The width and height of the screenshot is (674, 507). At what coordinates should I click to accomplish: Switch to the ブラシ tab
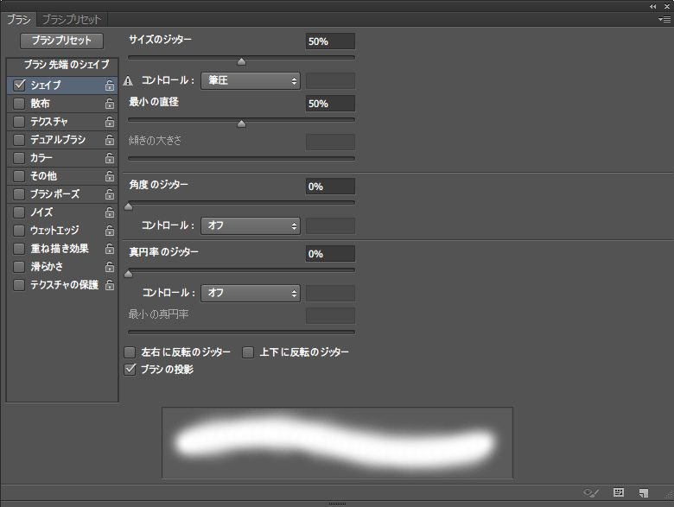18,20
